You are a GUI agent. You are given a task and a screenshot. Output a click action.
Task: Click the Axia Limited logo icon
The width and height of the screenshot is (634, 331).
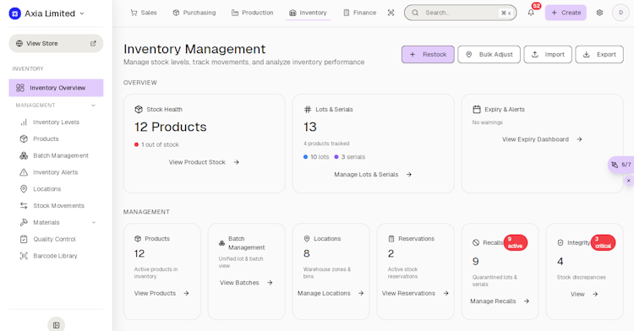click(15, 14)
